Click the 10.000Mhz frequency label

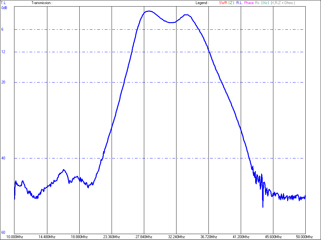[14, 237]
